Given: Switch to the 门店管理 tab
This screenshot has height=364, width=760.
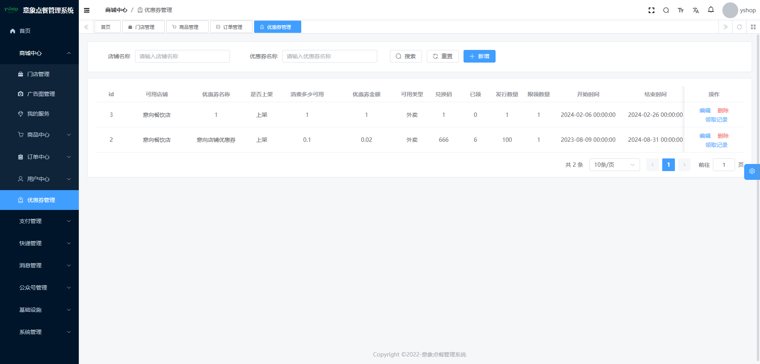Looking at the screenshot, I should 143,27.
